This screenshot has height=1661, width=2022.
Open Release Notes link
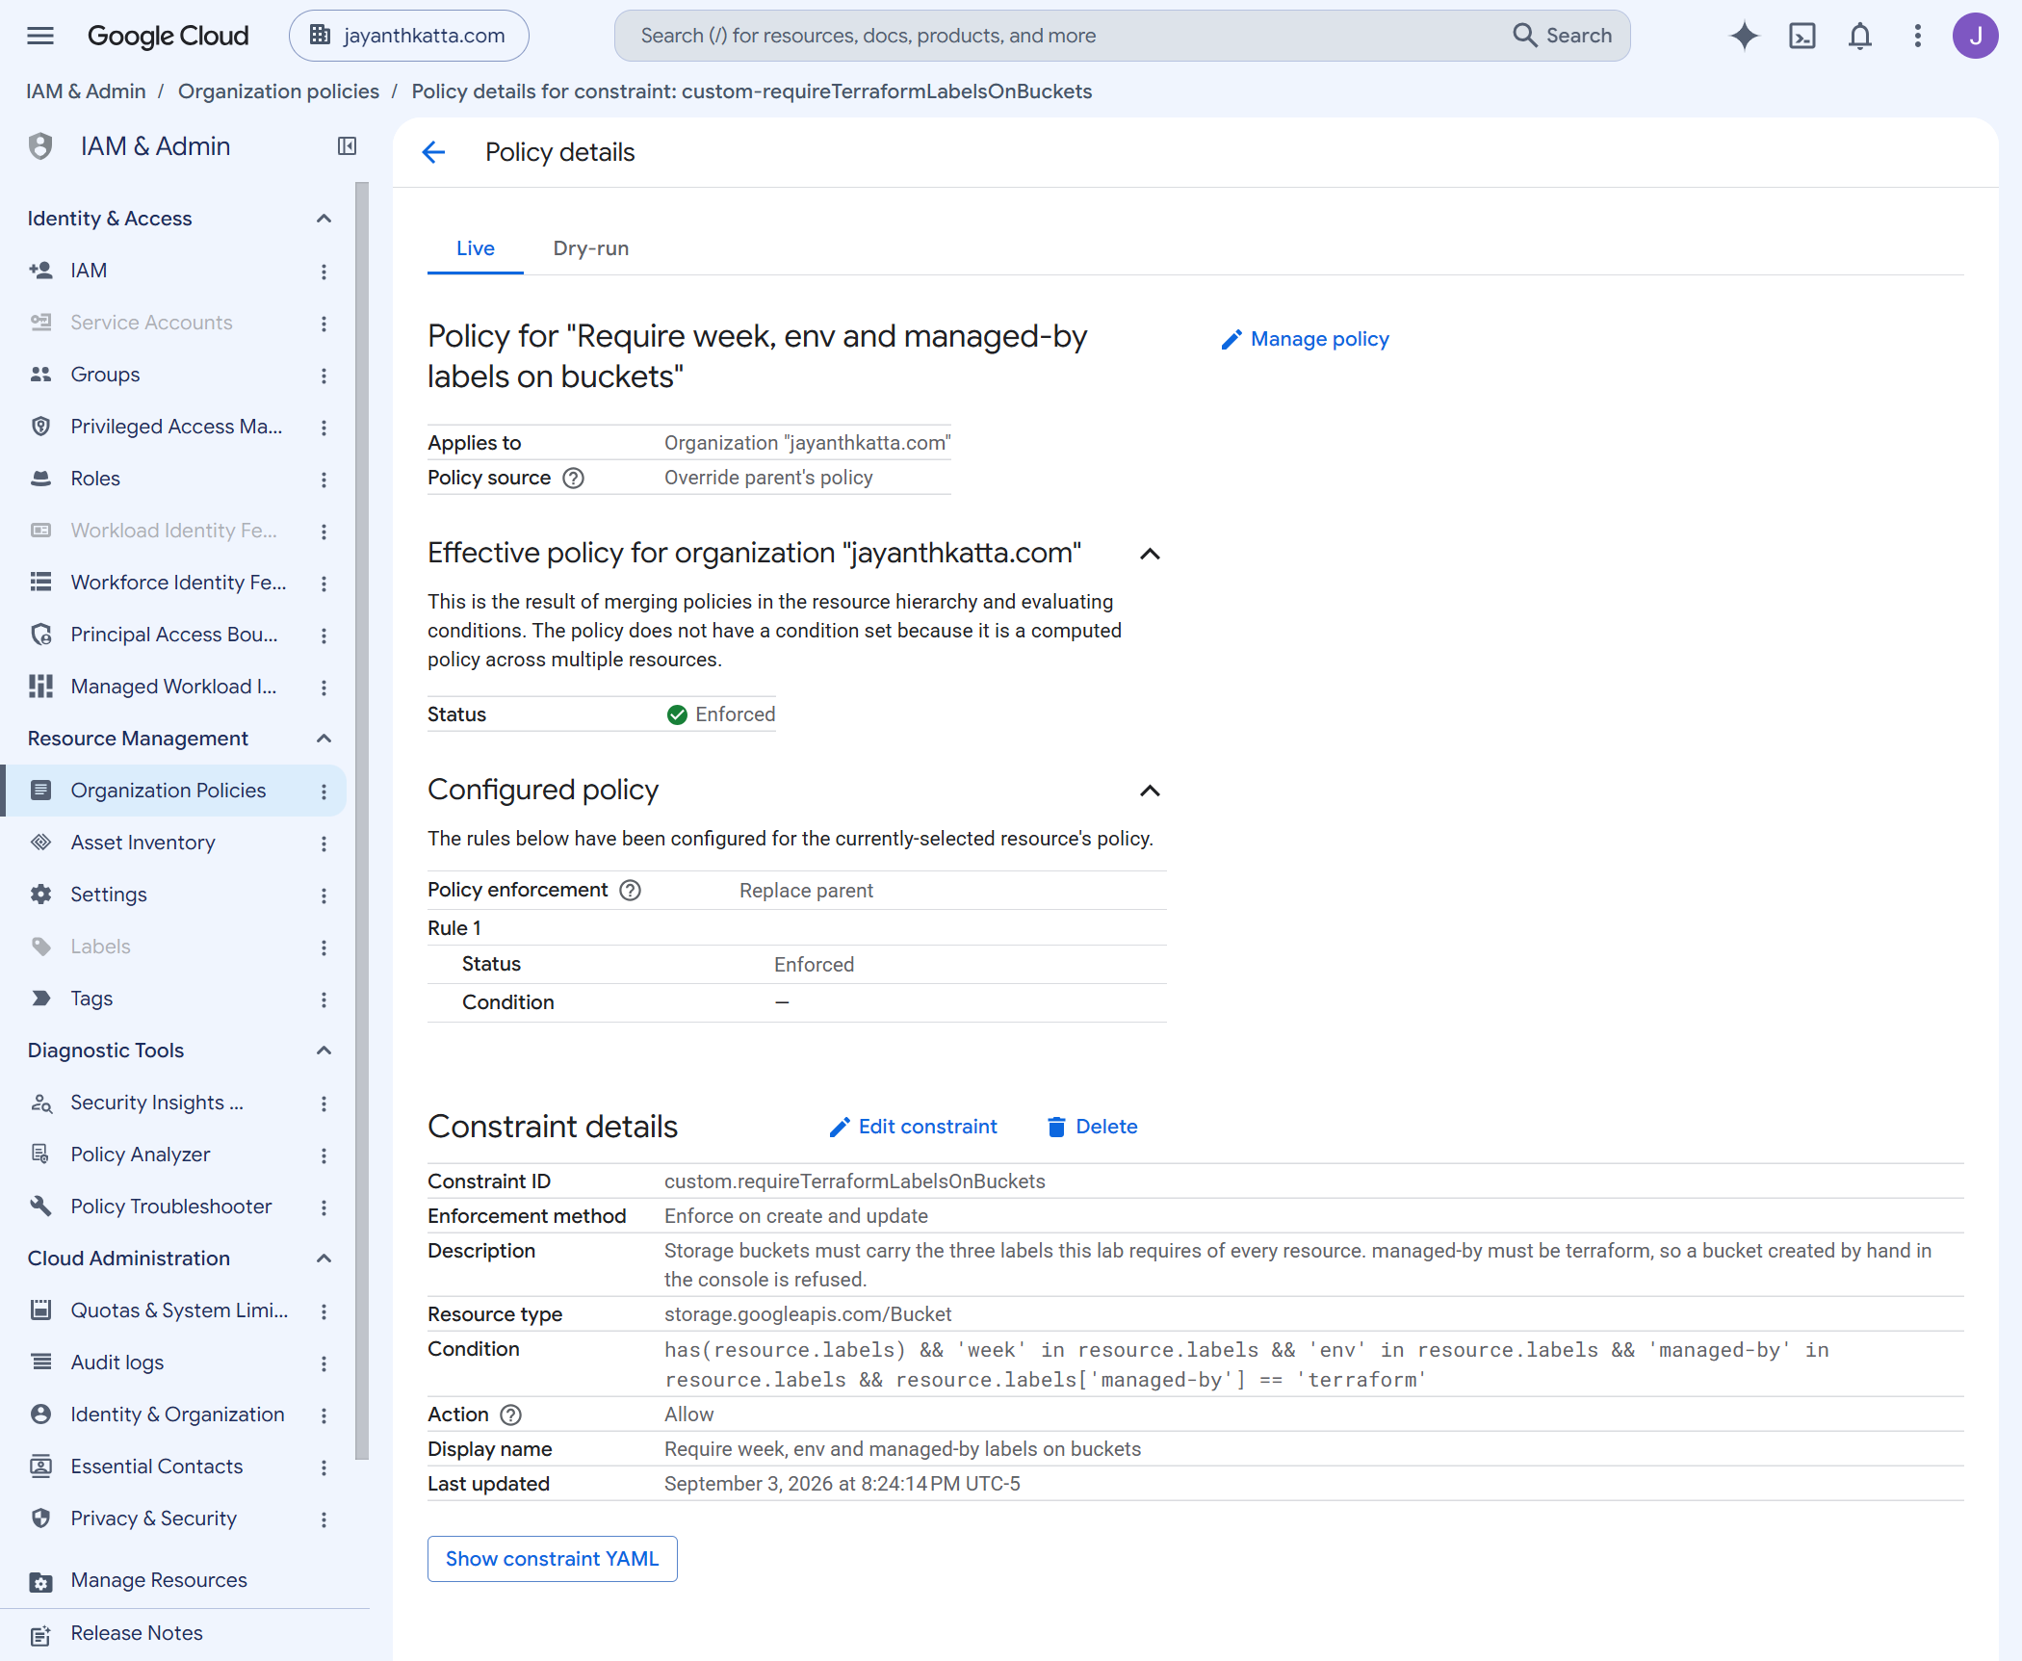[136, 1633]
